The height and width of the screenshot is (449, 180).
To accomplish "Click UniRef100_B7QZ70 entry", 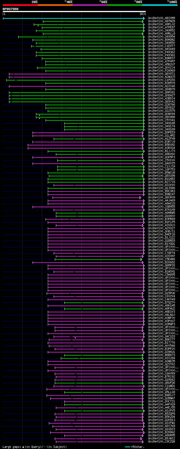I will [x=161, y=303].
